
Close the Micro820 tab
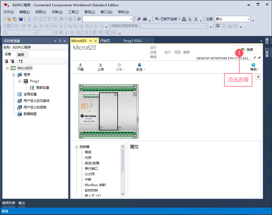(x=96, y=41)
